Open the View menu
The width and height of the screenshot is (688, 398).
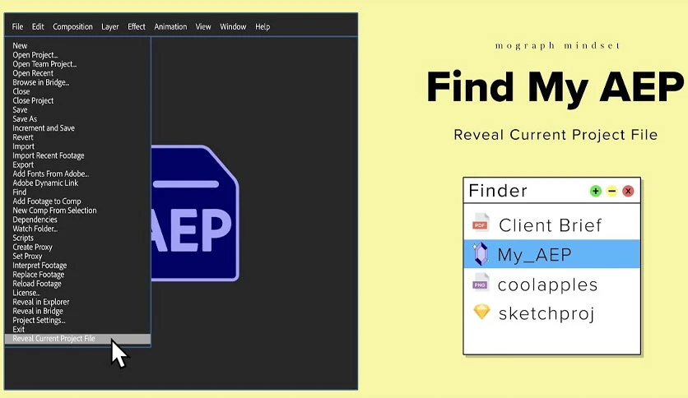pos(203,27)
